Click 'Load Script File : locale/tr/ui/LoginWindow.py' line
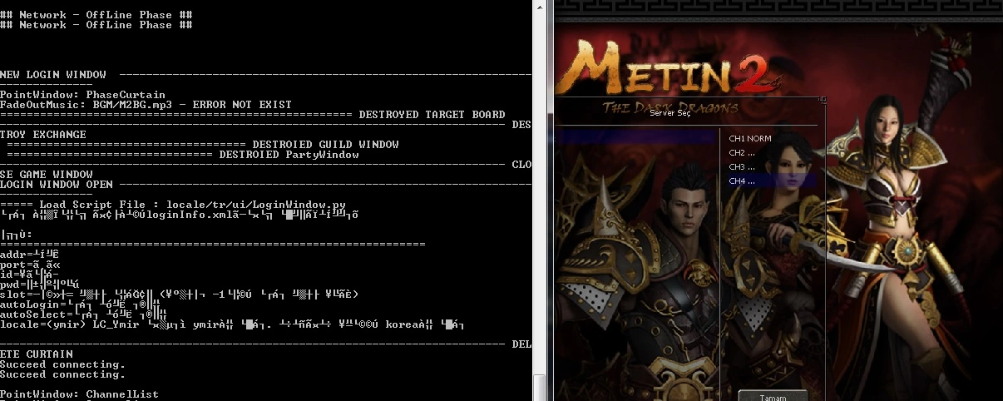 pyautogui.click(x=172, y=205)
